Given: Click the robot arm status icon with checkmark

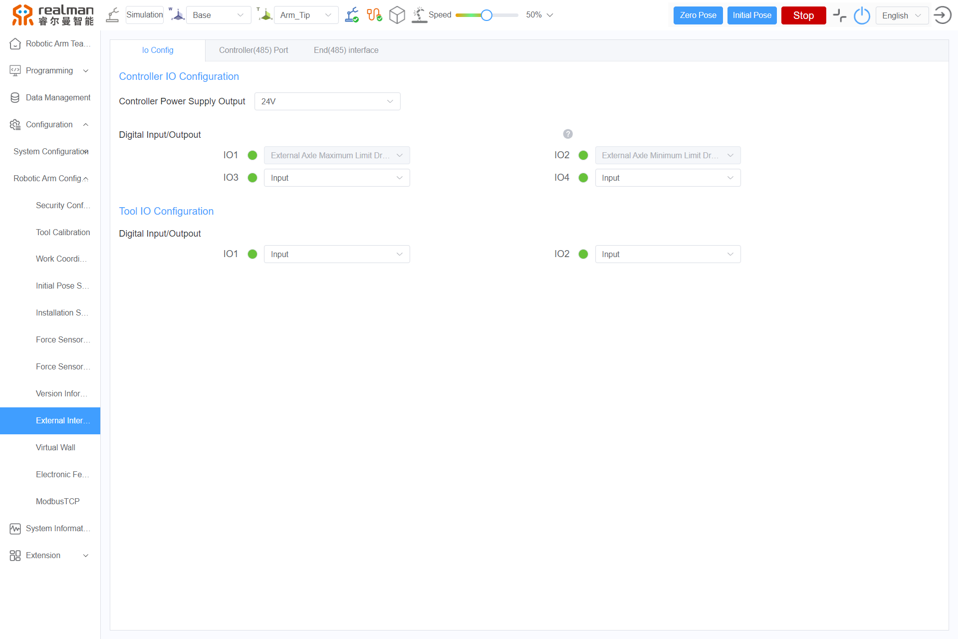Looking at the screenshot, I should point(352,15).
